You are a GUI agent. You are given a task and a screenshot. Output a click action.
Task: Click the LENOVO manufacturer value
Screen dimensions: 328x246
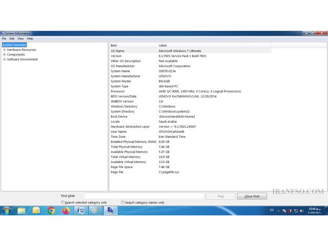click(x=165, y=76)
